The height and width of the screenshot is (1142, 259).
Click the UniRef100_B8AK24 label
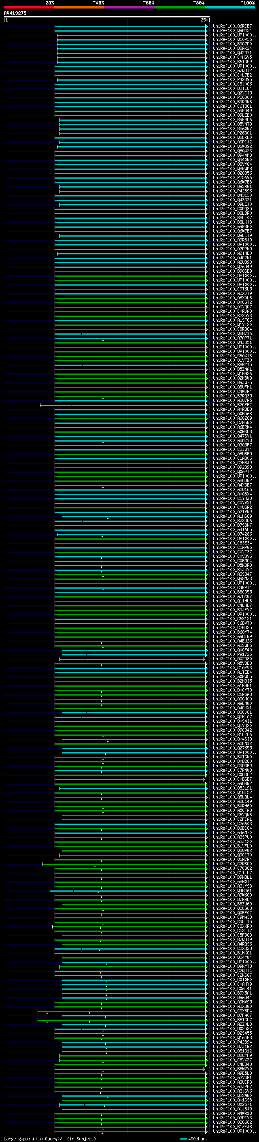point(232,48)
